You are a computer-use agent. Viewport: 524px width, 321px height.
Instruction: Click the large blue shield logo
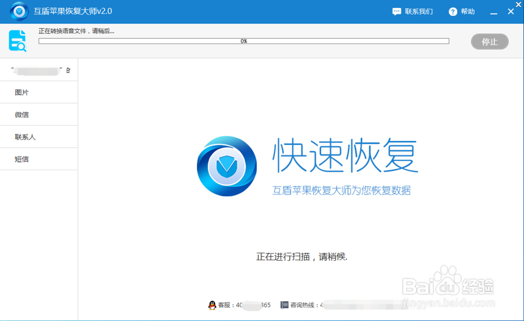click(x=227, y=166)
